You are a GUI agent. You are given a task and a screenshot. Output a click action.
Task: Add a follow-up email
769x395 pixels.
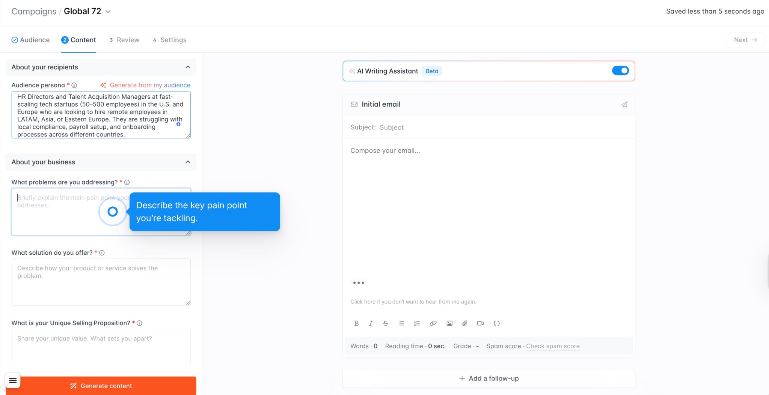[489, 378]
